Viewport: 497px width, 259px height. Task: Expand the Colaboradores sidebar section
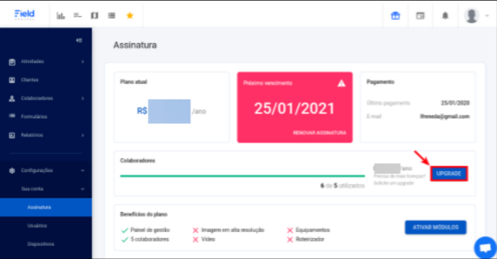pyautogui.click(x=46, y=99)
